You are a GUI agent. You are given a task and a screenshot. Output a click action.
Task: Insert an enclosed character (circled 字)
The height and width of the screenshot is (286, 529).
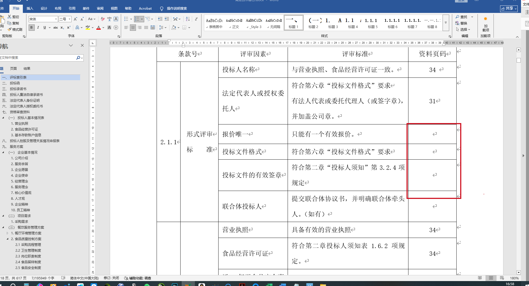click(x=116, y=27)
